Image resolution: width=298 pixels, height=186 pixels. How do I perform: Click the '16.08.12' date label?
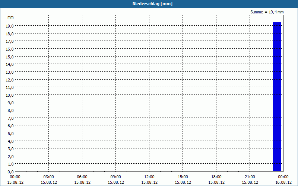283,182
